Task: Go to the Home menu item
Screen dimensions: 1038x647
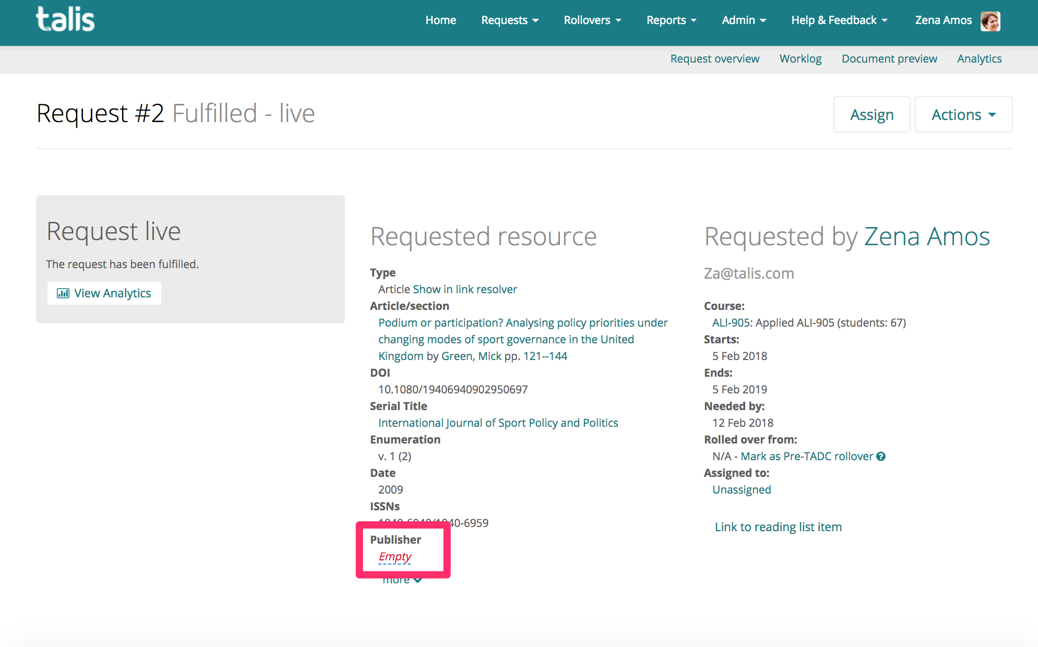Action: pos(440,20)
